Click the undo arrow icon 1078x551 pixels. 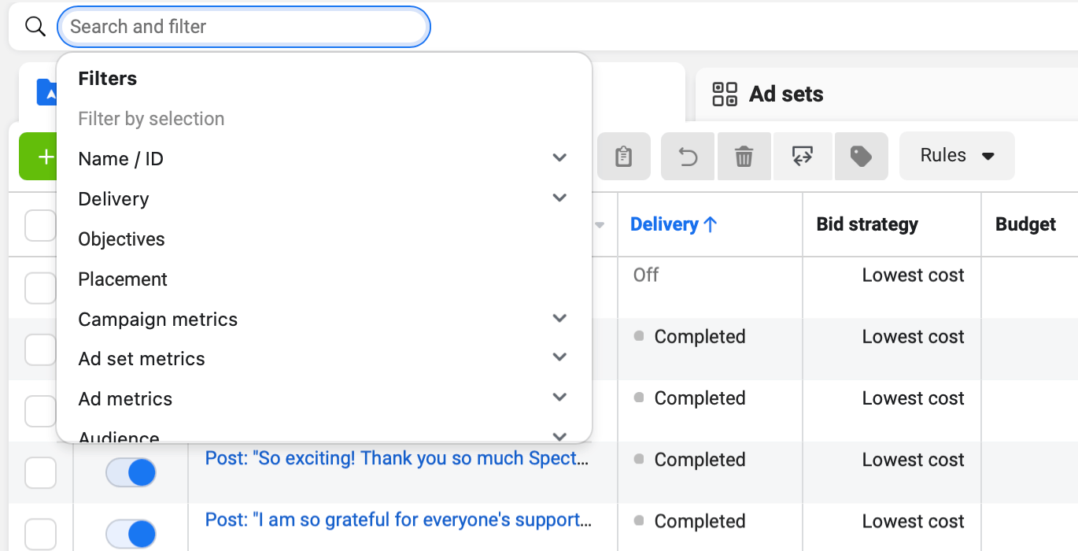pyautogui.click(x=688, y=156)
